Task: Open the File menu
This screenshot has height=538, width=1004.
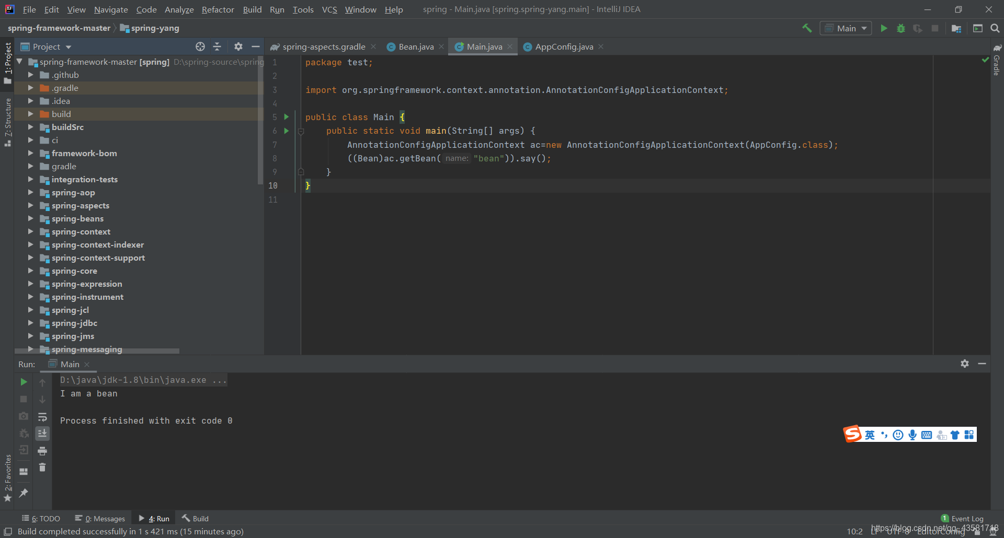Action: point(29,9)
